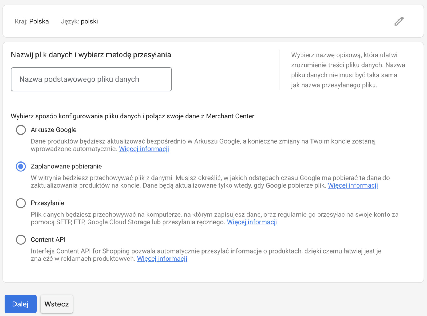The image size is (427, 316).
Task: Select the Zaplanowane pobieranie radio button
Action: [21, 167]
